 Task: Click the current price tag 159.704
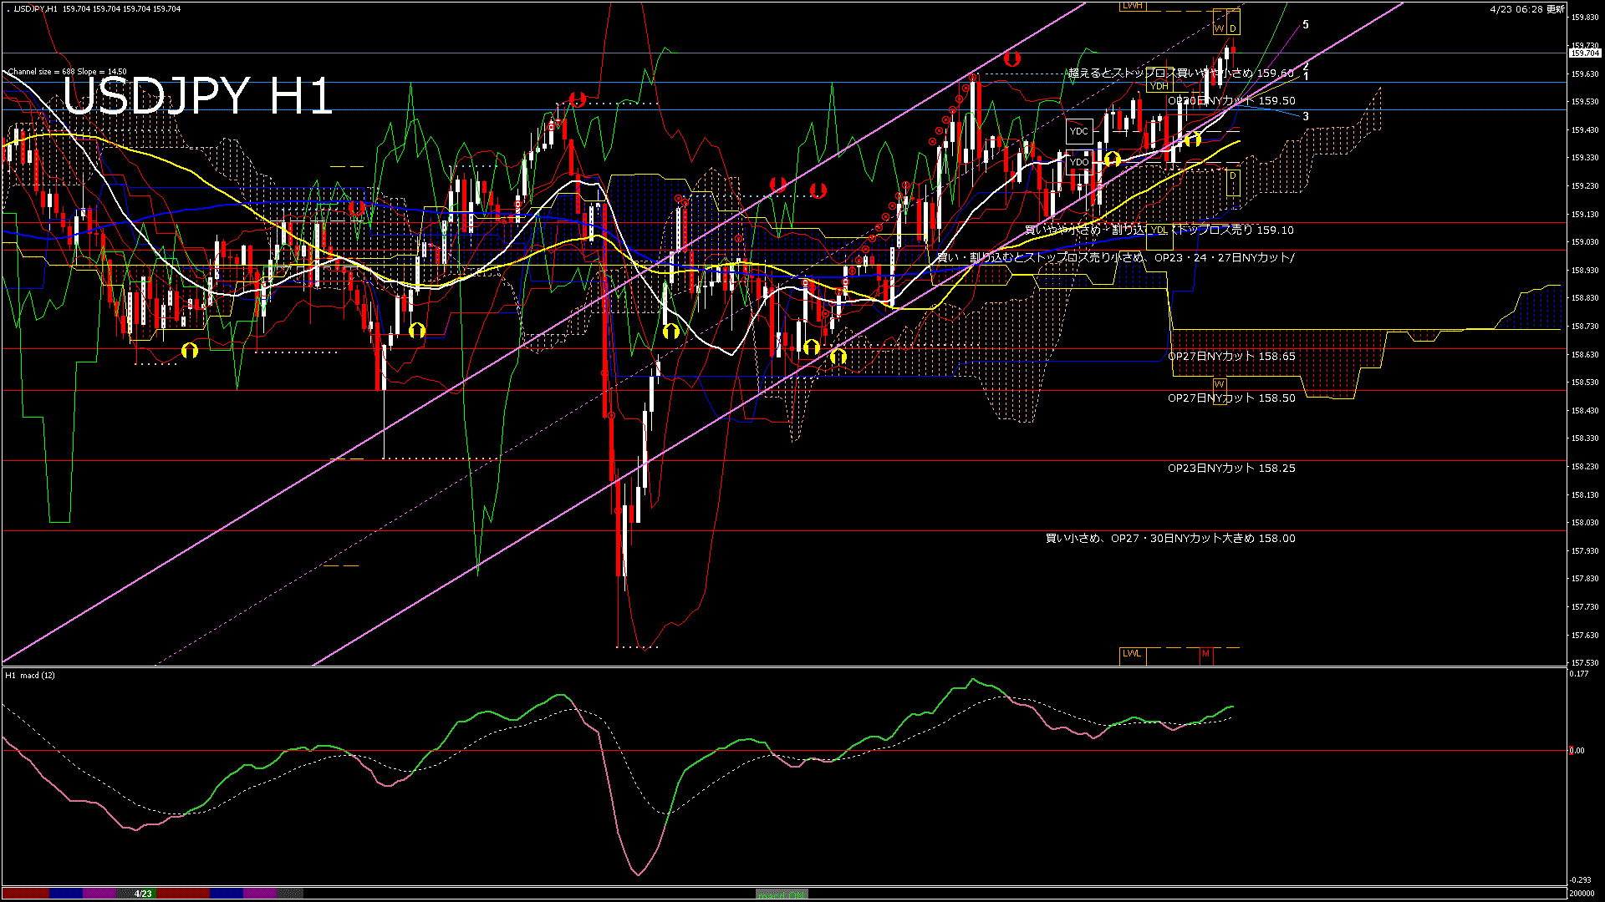(1585, 53)
